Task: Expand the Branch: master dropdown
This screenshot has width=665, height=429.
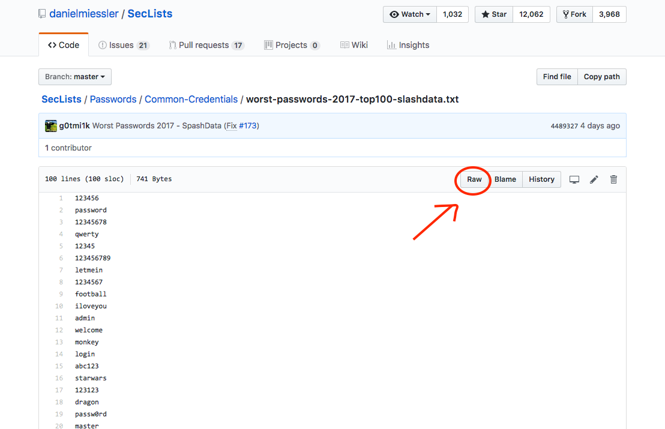Action: point(75,77)
